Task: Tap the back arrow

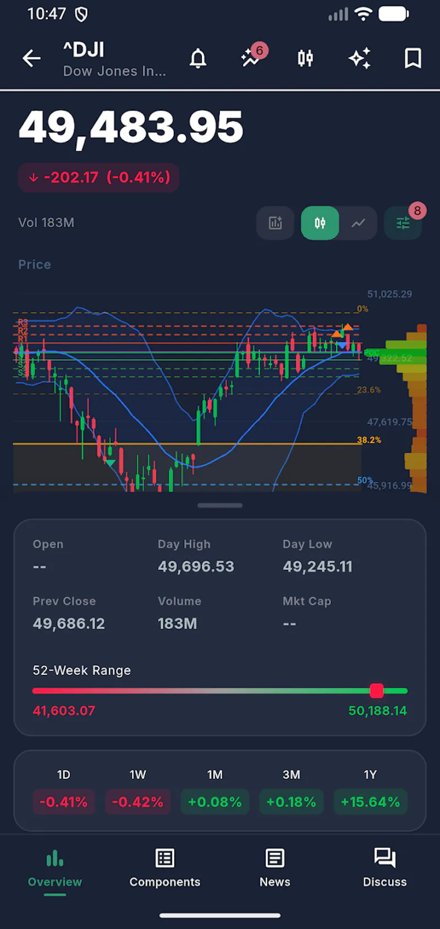Action: click(31, 58)
